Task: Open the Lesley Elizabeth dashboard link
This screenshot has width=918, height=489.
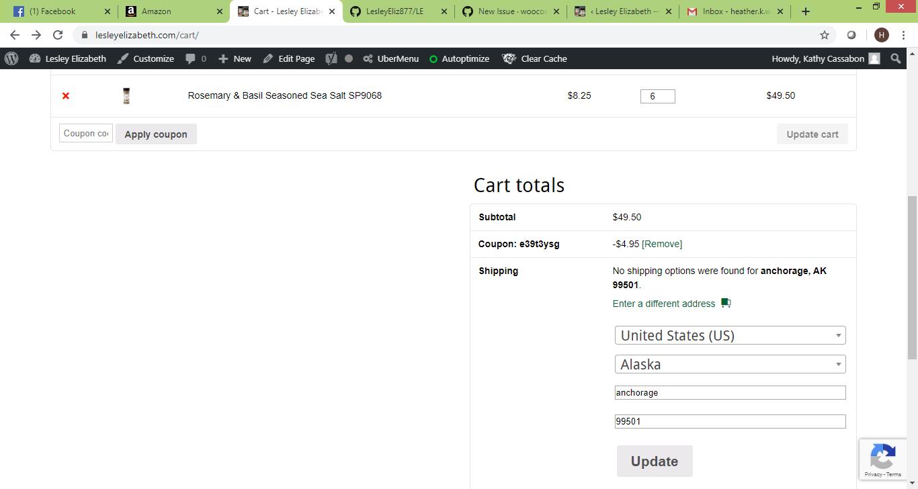Action: pos(68,58)
